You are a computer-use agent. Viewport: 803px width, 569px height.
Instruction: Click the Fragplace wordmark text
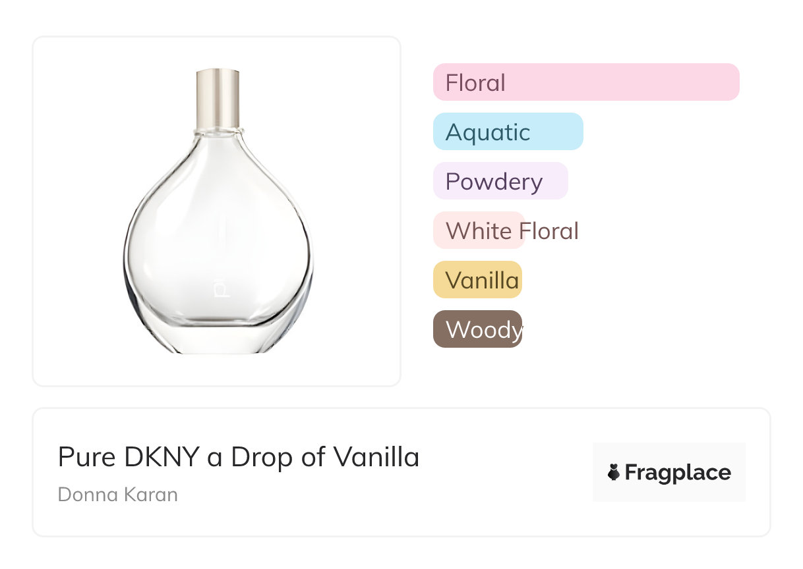(x=678, y=473)
